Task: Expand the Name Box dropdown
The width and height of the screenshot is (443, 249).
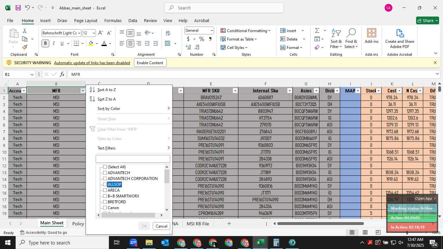Action: pyautogui.click(x=32, y=74)
